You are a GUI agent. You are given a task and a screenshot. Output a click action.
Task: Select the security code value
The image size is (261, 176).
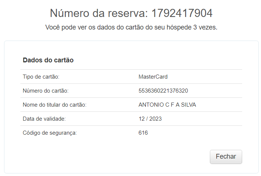click(143, 133)
